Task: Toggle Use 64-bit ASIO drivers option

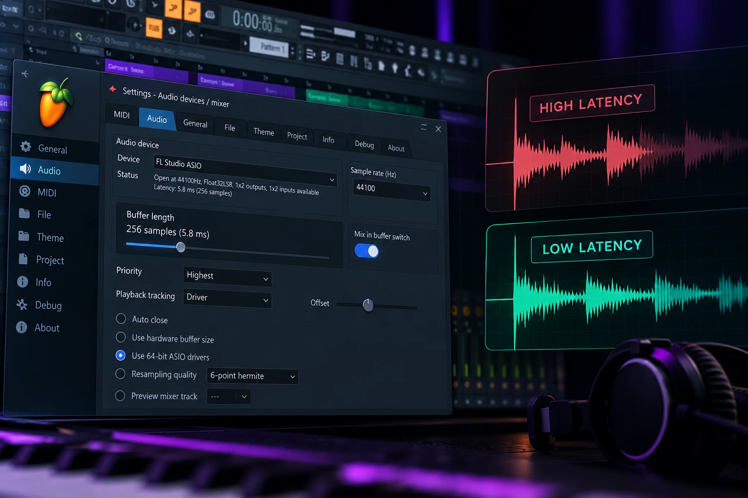Action: (x=120, y=356)
